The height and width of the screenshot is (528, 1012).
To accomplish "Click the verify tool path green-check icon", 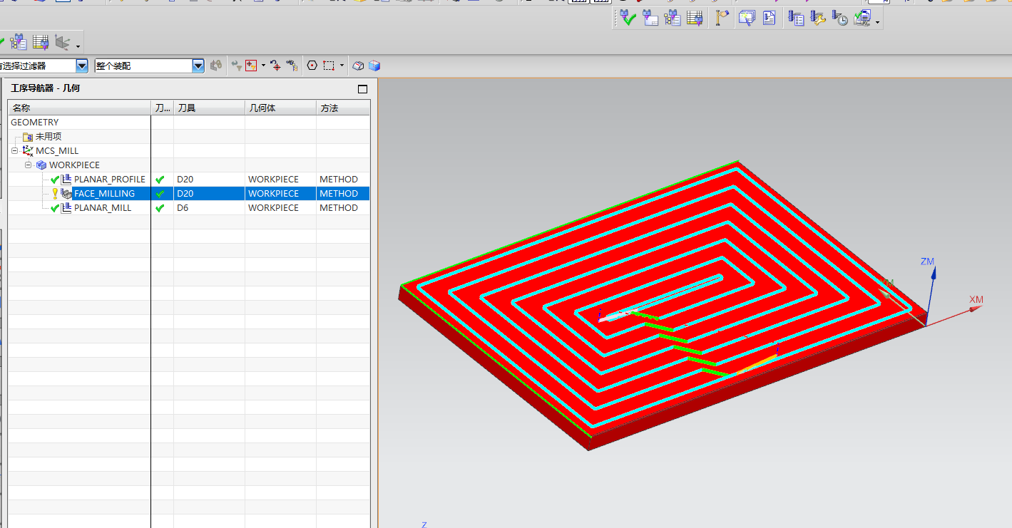I will point(628,19).
